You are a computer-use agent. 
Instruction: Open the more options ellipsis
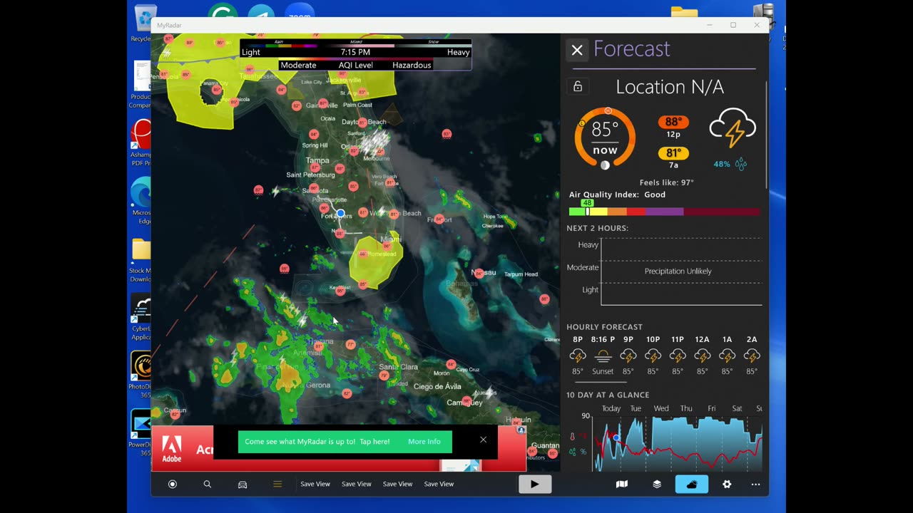755,484
